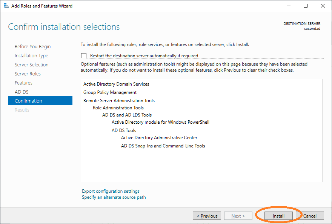Switch to Installation Type step
Viewport: 332px width, 224px height.
31,56
